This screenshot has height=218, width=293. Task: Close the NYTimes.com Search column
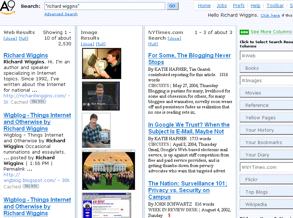(174, 38)
